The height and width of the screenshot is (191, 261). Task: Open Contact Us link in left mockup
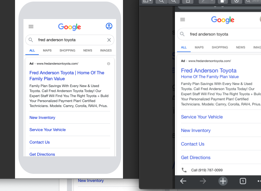(40, 142)
